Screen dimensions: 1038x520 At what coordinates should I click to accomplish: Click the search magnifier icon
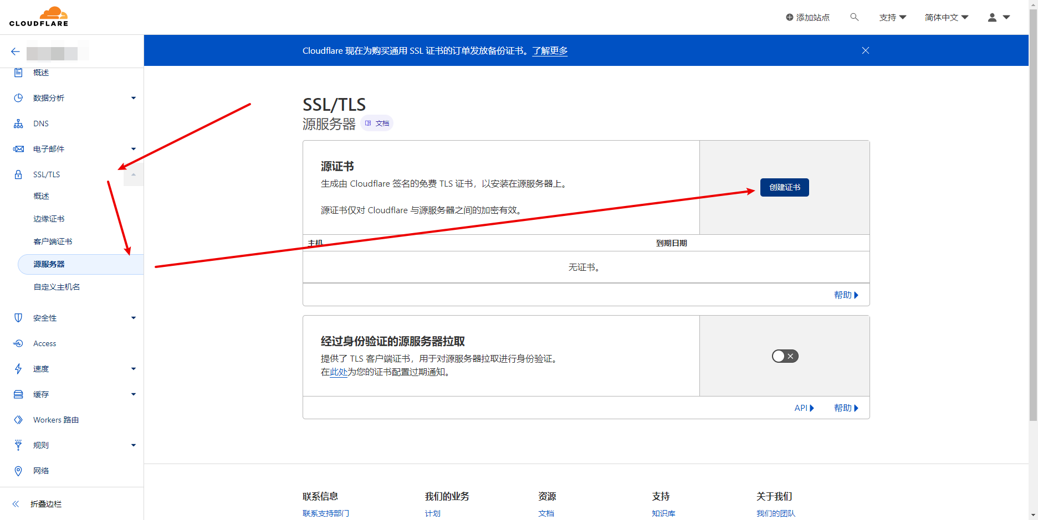pyautogui.click(x=855, y=17)
